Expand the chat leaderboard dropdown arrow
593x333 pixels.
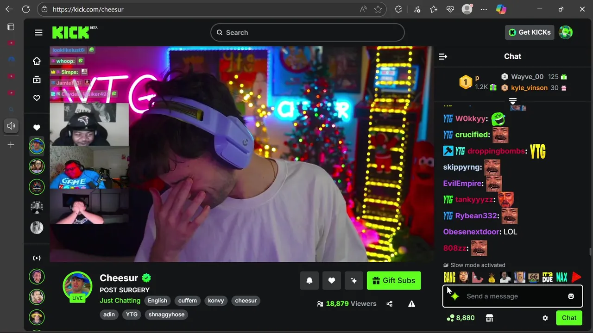tap(512, 101)
